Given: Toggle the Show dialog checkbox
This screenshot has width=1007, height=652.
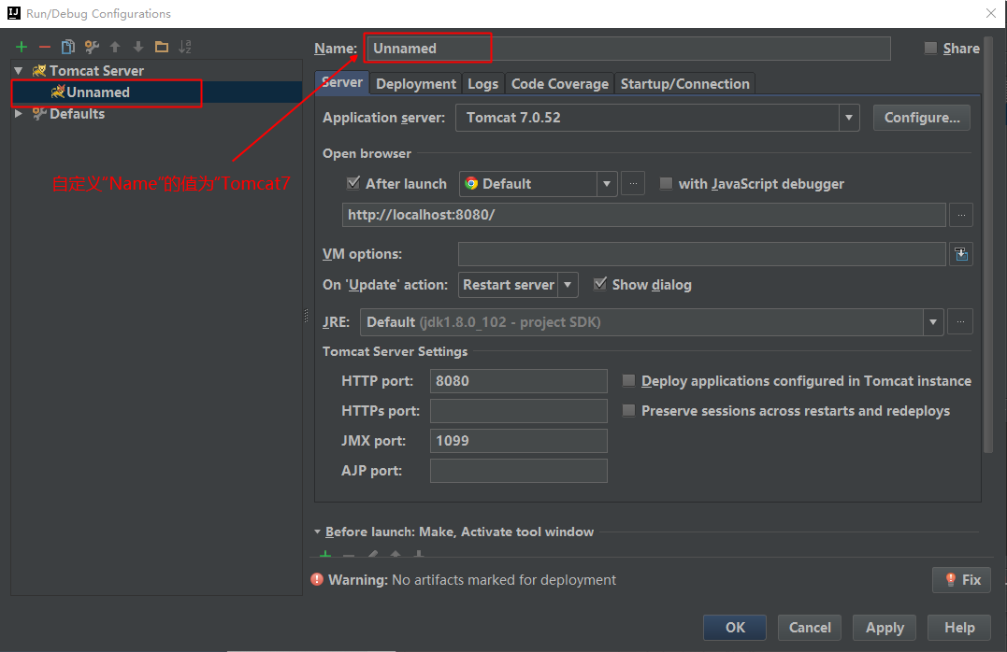Looking at the screenshot, I should tap(600, 284).
